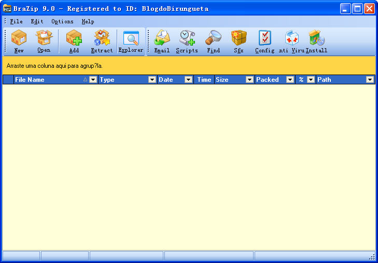Image resolution: width=378 pixels, height=263 pixels.
Task: Open the Scripts tool icon
Action: (x=187, y=41)
